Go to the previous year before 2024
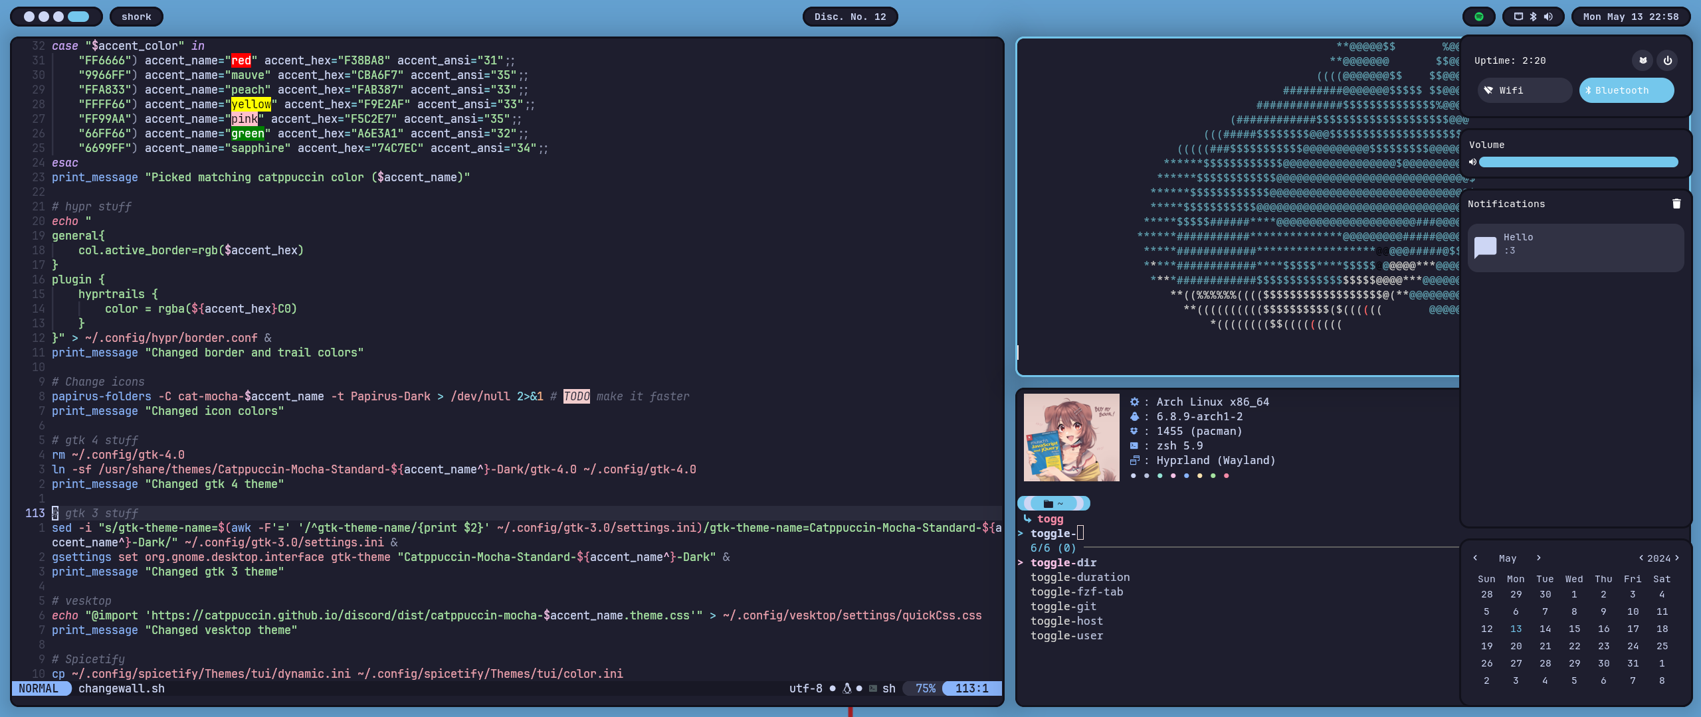 [1641, 558]
